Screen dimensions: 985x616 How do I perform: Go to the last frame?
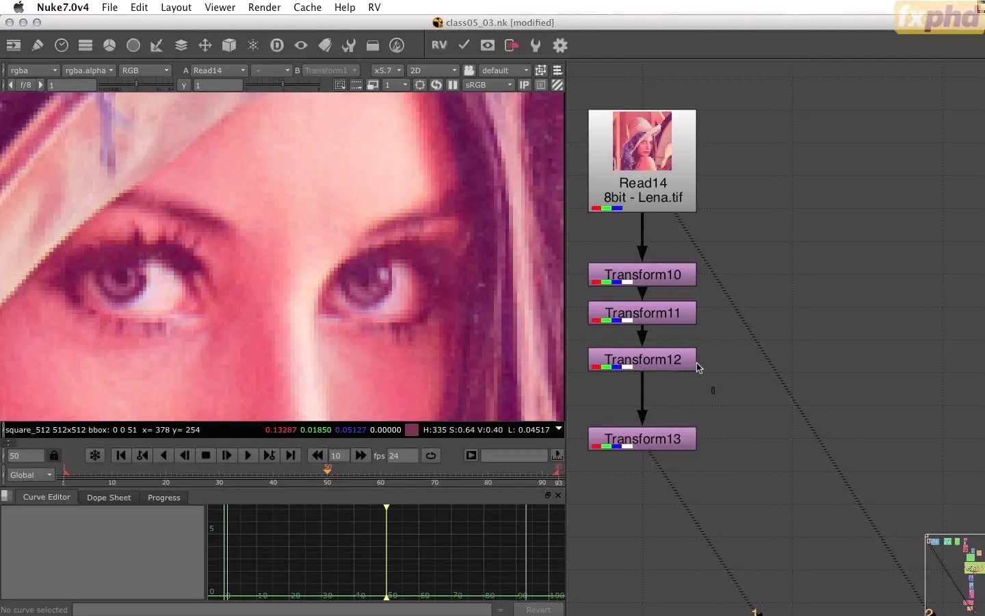(291, 456)
